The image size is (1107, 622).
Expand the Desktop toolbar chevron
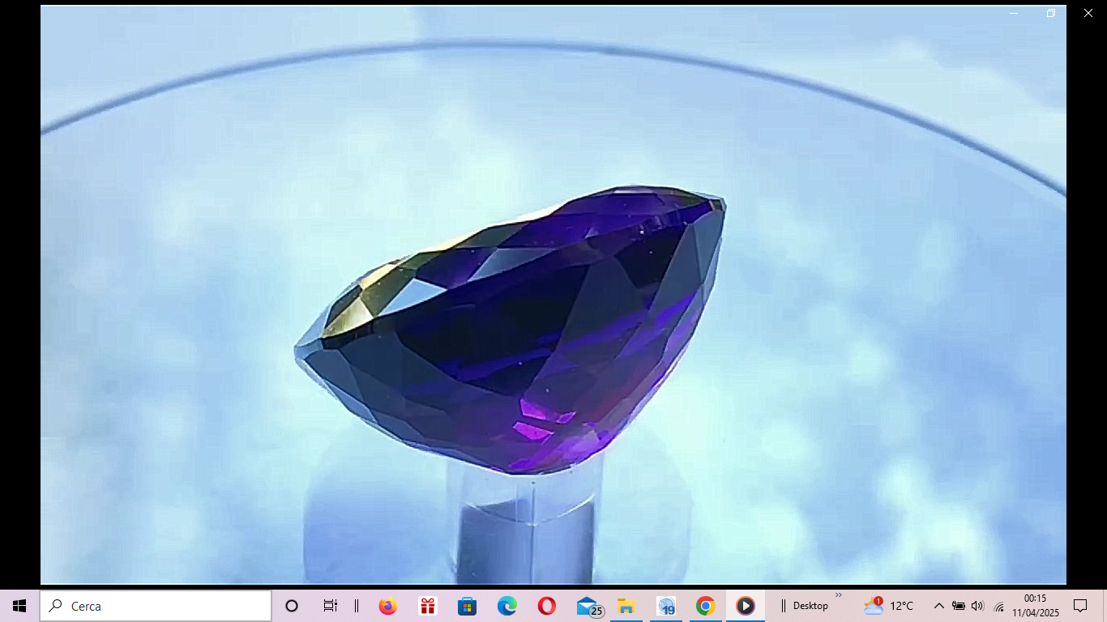point(839,595)
